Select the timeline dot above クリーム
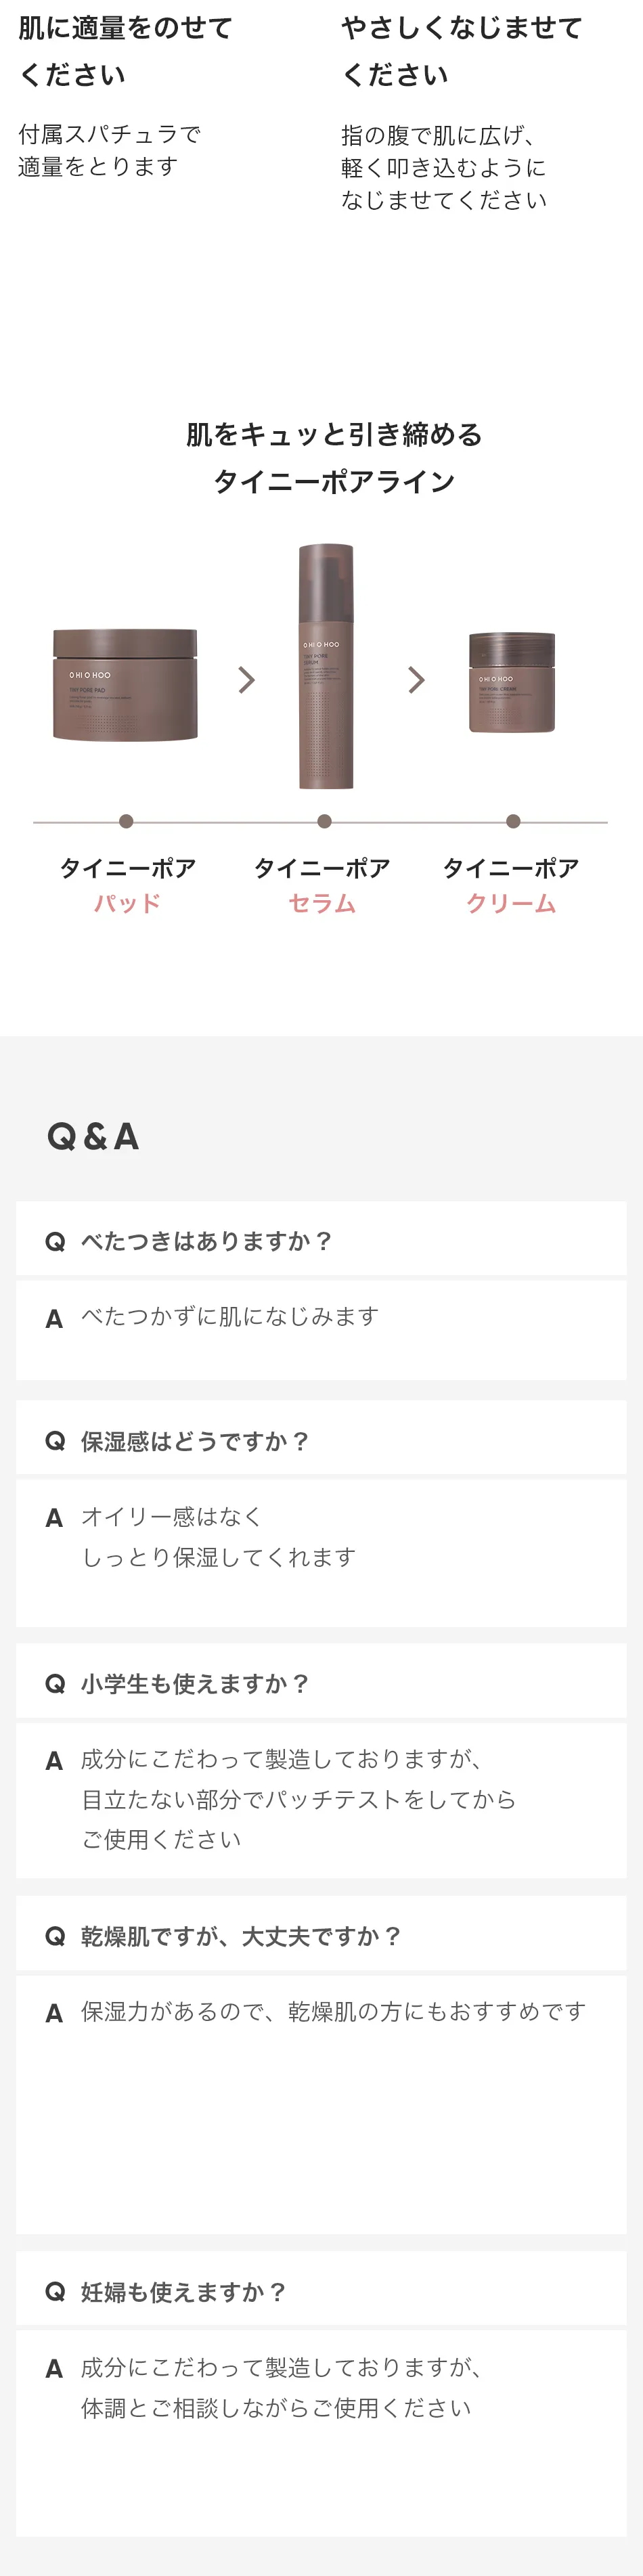This screenshot has height=2576, width=643. pos(513,821)
